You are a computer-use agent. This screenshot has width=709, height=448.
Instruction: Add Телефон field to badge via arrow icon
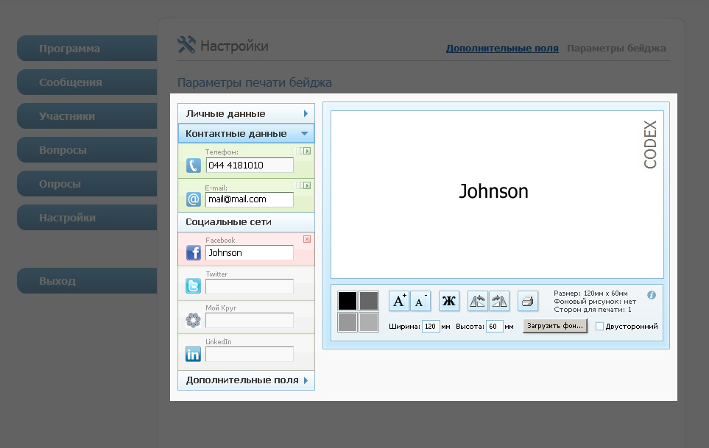tap(308, 151)
